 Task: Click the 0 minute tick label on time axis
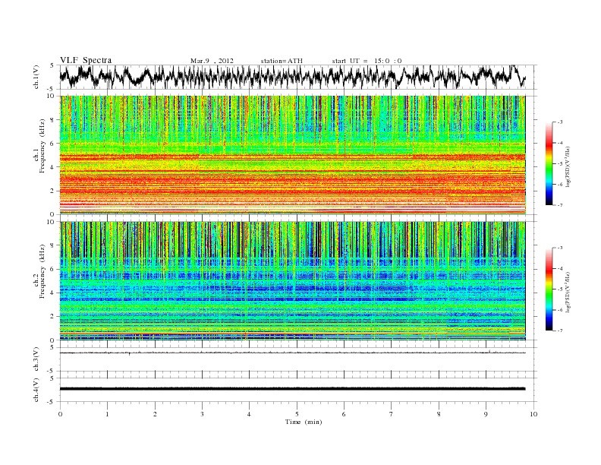(x=60, y=414)
